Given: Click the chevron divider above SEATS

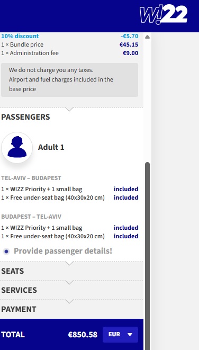Looking at the screenshot, I should tap(70, 263).
